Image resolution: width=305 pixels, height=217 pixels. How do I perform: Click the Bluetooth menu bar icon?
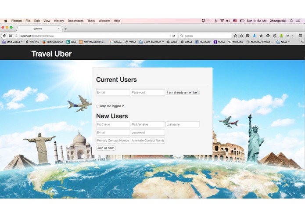click(x=215, y=21)
